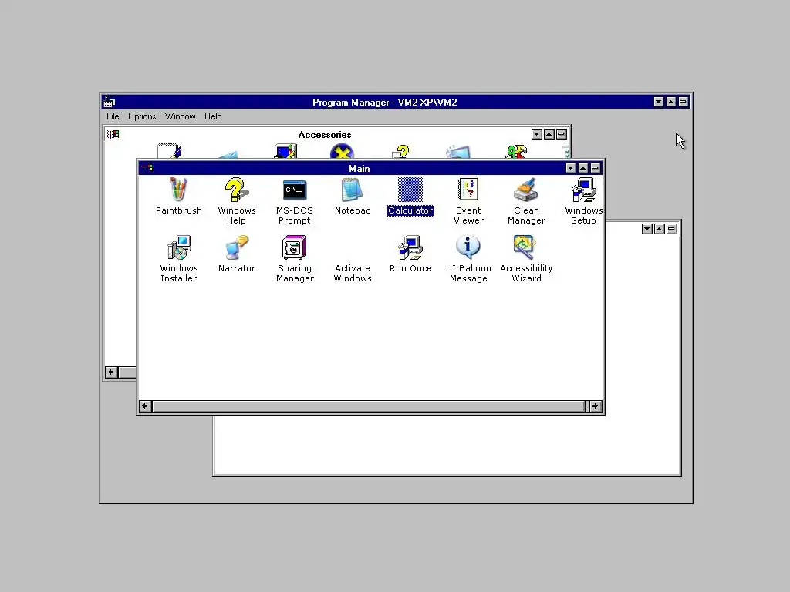790x592 pixels.
Task: Click the down-arrow button on Program Manager's title bar
Action: [x=659, y=102]
